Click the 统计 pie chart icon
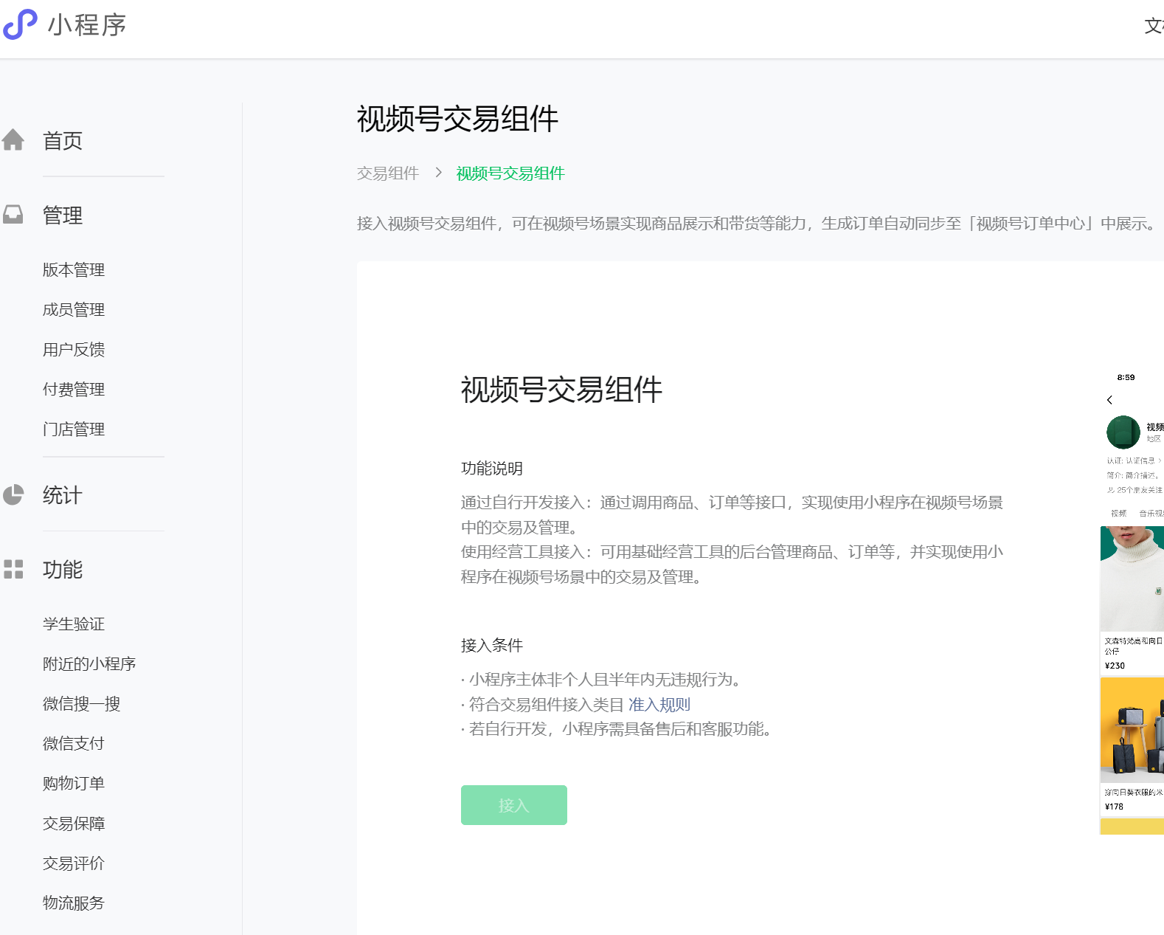Viewport: 1164px width, 935px height. click(13, 494)
